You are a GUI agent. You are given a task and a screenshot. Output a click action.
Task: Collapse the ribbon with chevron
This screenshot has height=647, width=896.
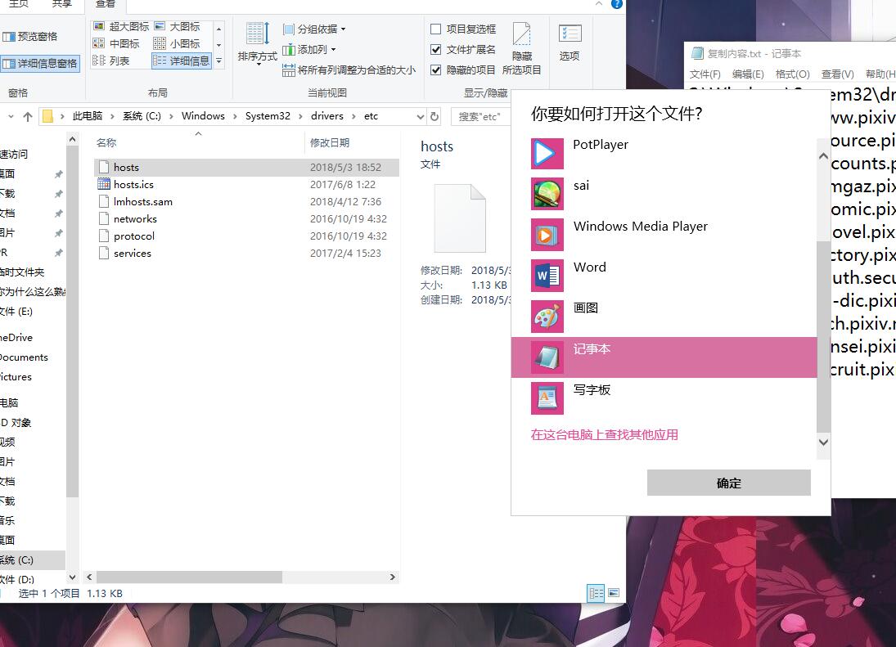point(598,4)
